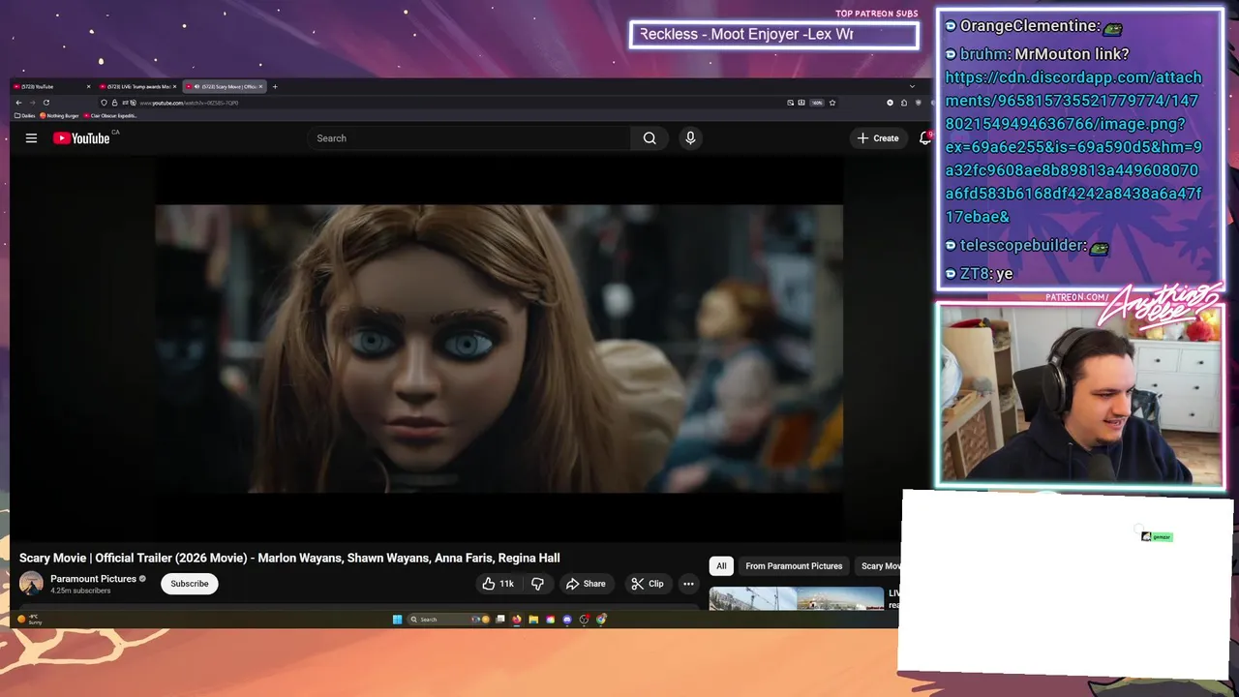Open first recommended video thumbnail
The width and height of the screenshot is (1239, 697).
797,598
